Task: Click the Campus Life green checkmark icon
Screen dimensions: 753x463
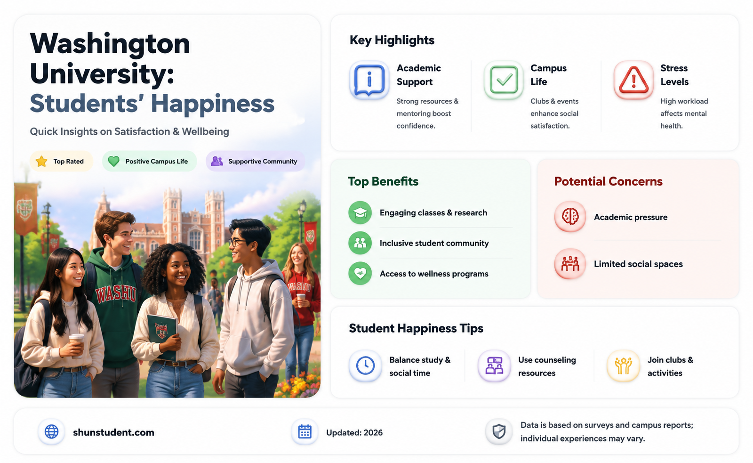Action: pos(504,80)
